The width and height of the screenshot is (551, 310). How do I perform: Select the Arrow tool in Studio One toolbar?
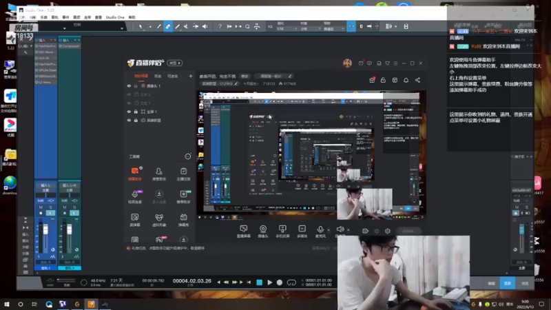tap(141, 26)
